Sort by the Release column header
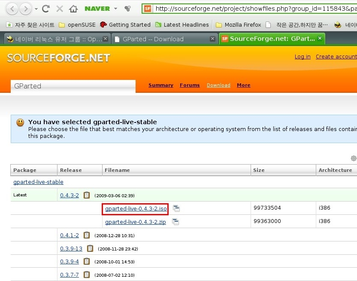This screenshot has width=357, height=281. click(80, 170)
